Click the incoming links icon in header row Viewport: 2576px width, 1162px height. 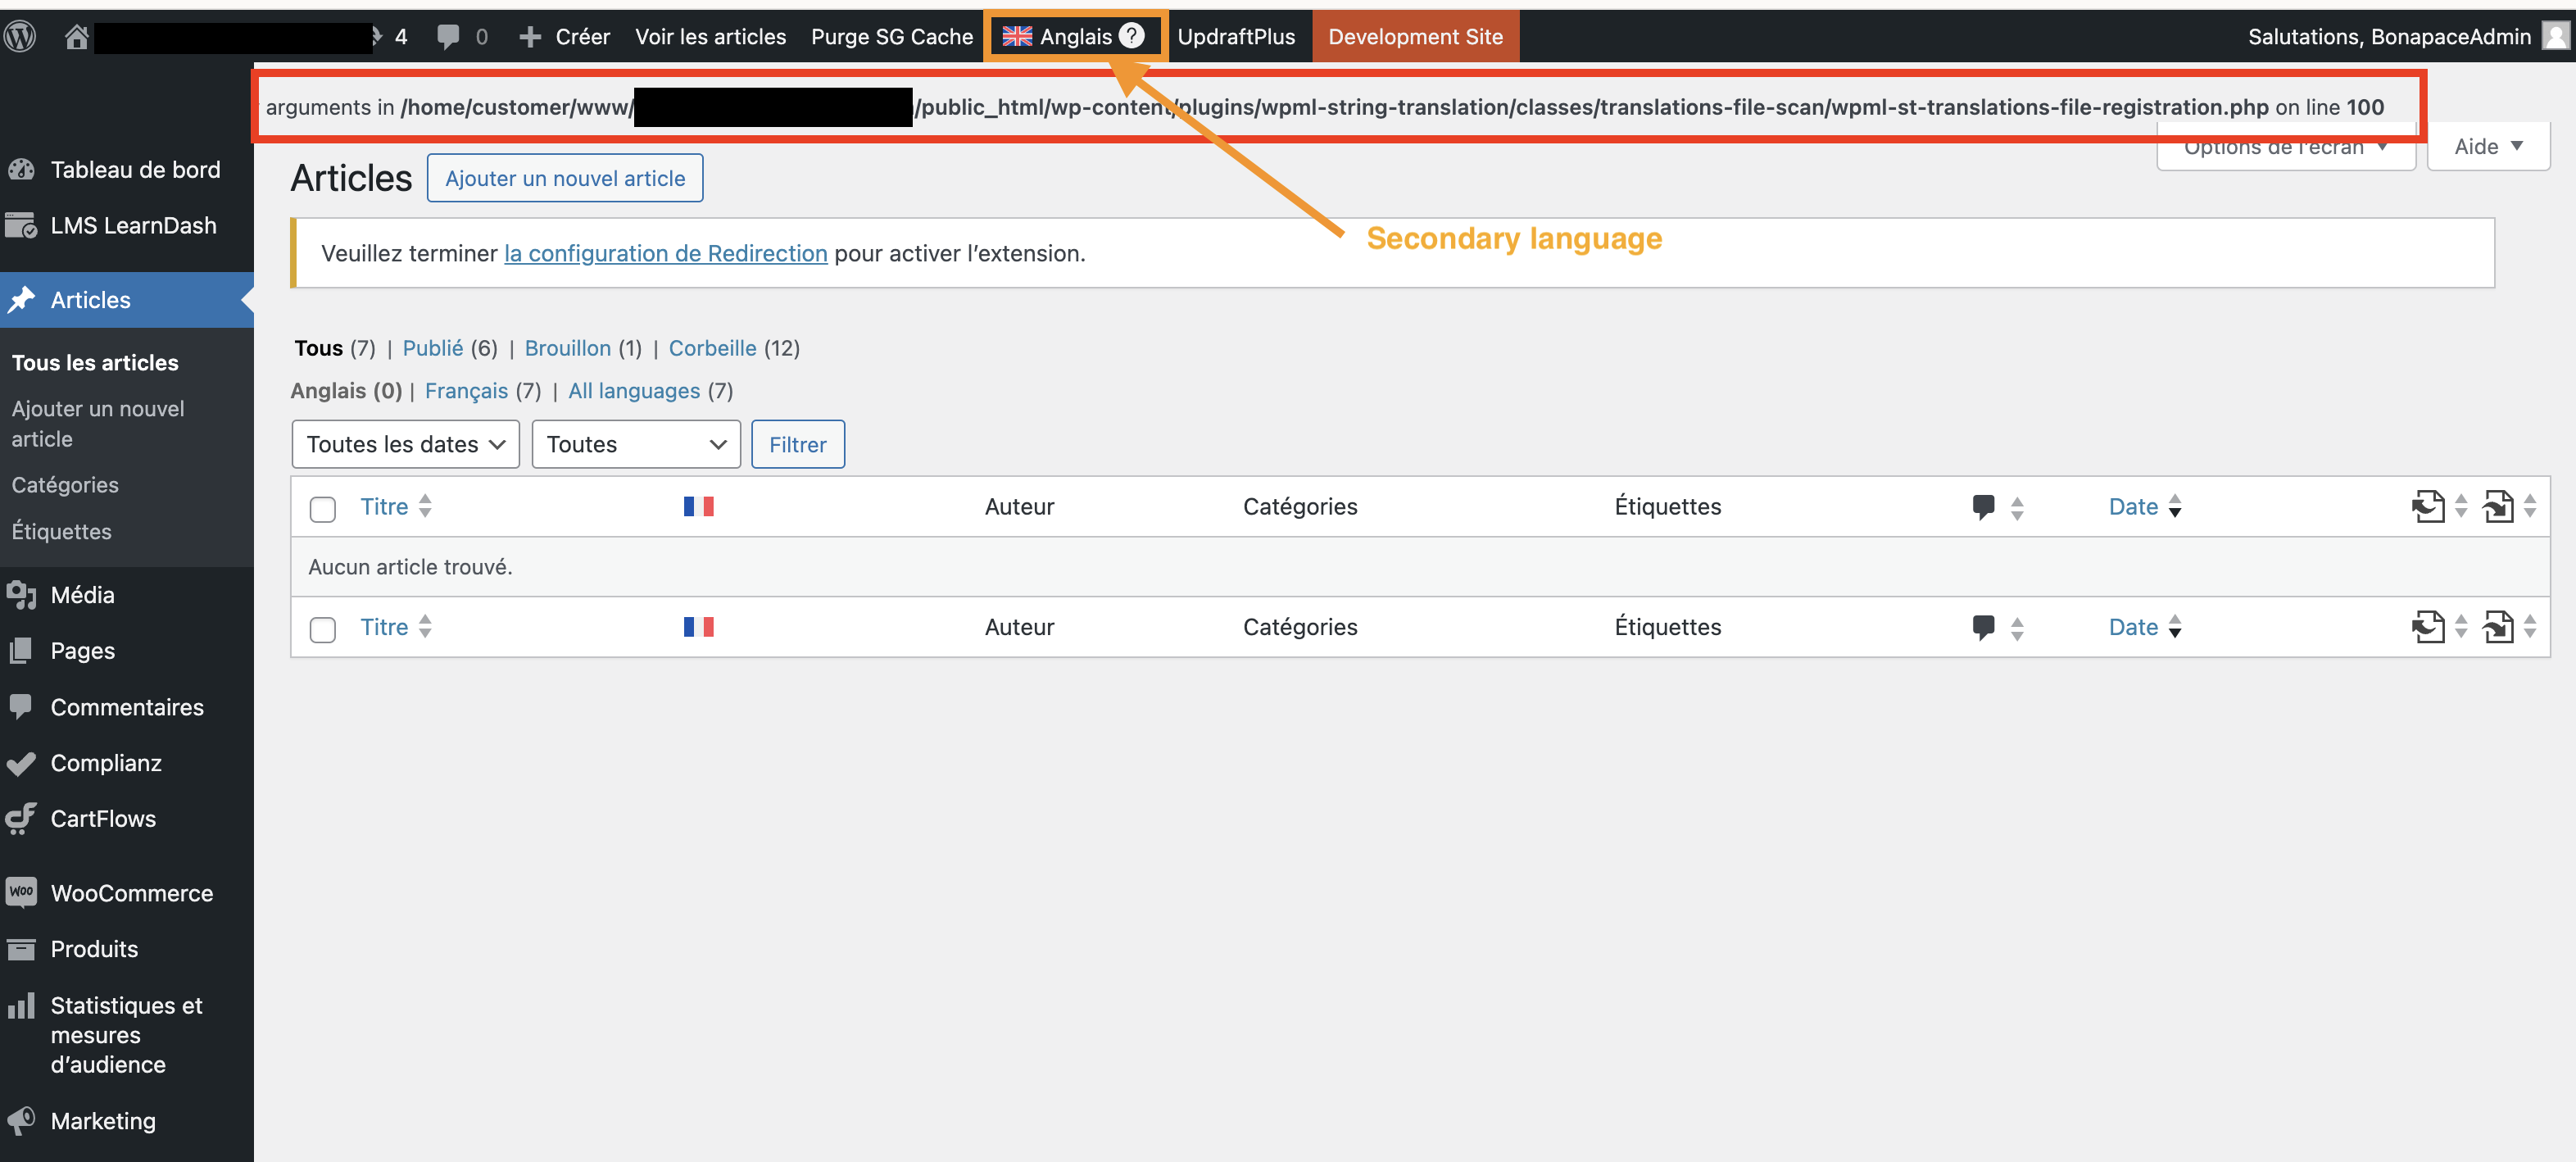pos(2498,507)
